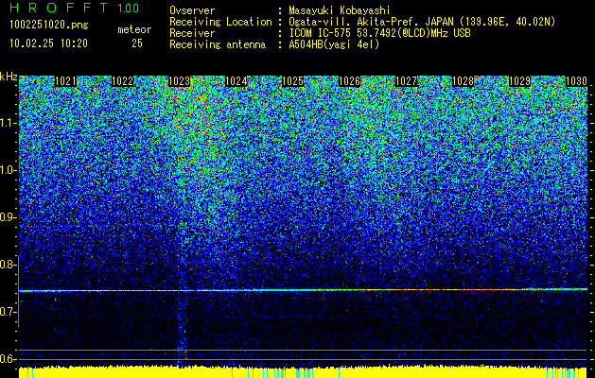Click the kHz axis unit label

[9, 77]
